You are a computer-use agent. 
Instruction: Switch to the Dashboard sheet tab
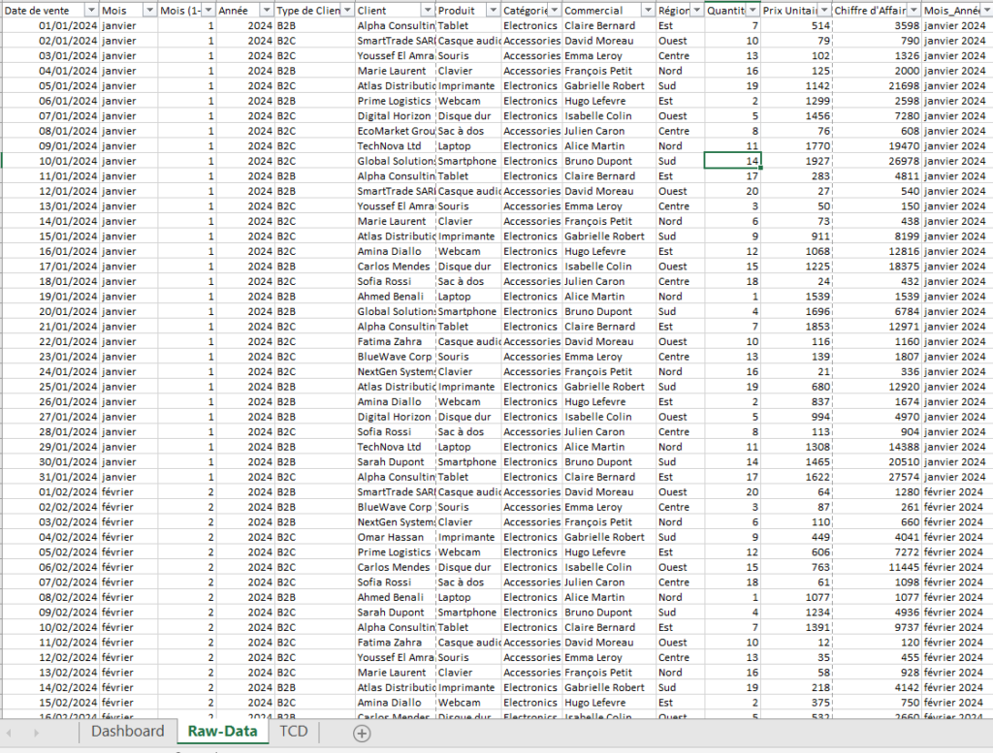tap(127, 732)
